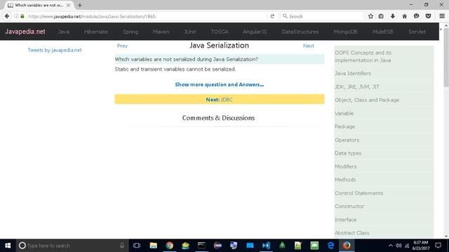Open Visual Studio Code from the taskbar

(266, 246)
